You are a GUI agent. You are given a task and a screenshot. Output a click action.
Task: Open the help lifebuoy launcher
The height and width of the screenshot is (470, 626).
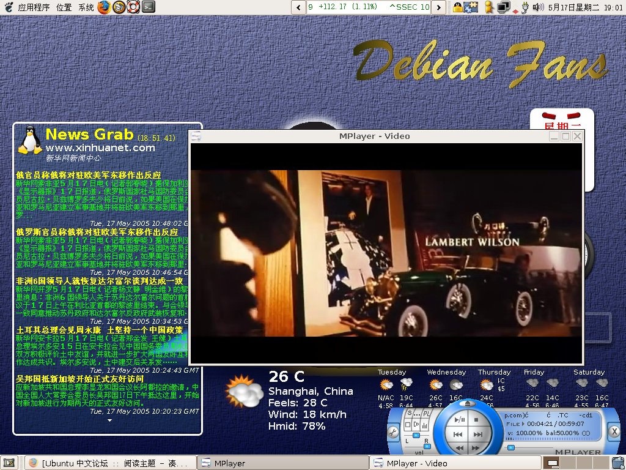tap(133, 7)
